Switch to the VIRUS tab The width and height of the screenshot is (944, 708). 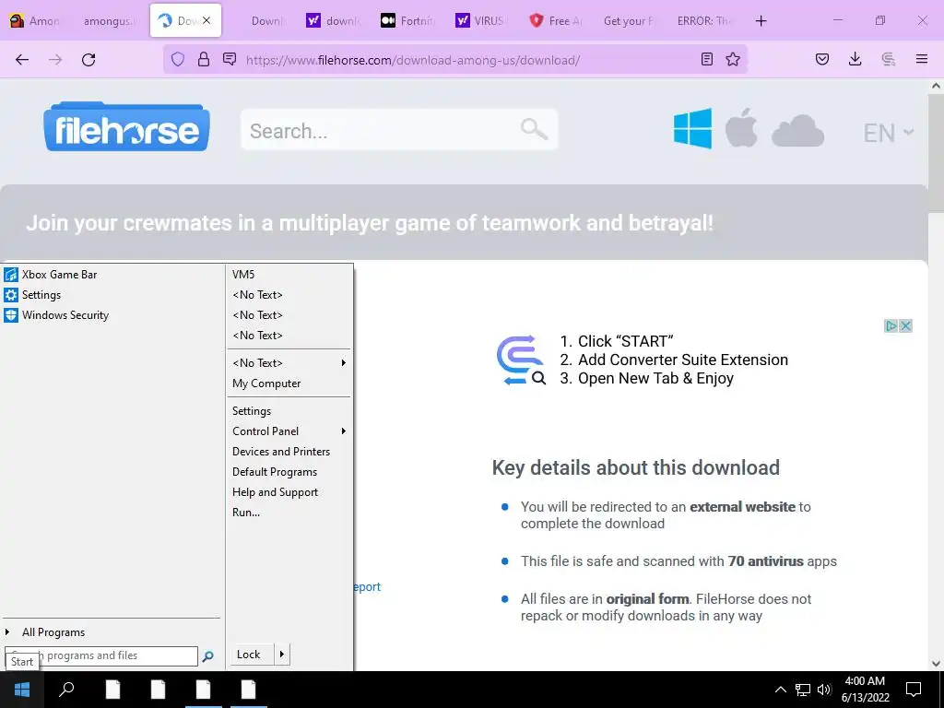(x=482, y=20)
